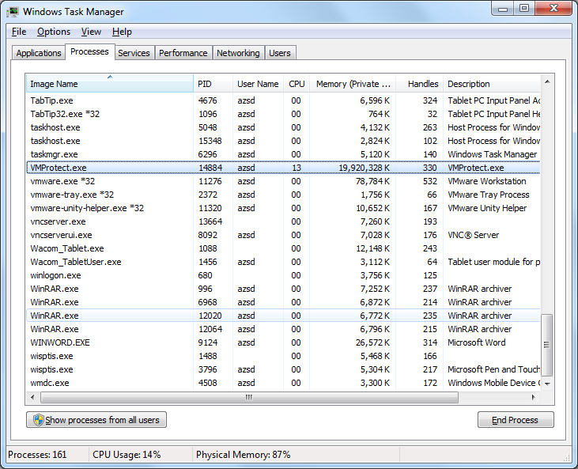Click Show processes from all users

coord(96,420)
